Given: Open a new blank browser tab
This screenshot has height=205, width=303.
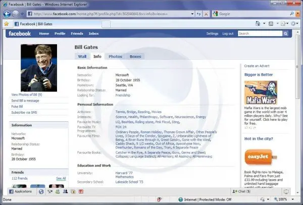Looking at the screenshot, I should (106, 24).
